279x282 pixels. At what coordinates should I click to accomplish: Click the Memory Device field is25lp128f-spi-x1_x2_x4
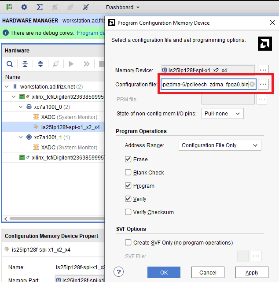[x=208, y=70]
